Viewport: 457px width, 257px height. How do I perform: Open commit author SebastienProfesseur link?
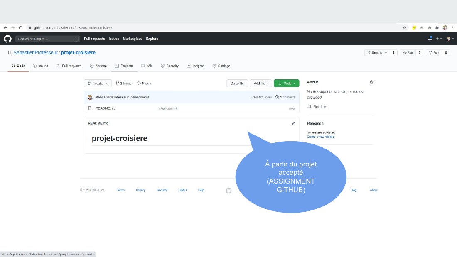click(112, 97)
